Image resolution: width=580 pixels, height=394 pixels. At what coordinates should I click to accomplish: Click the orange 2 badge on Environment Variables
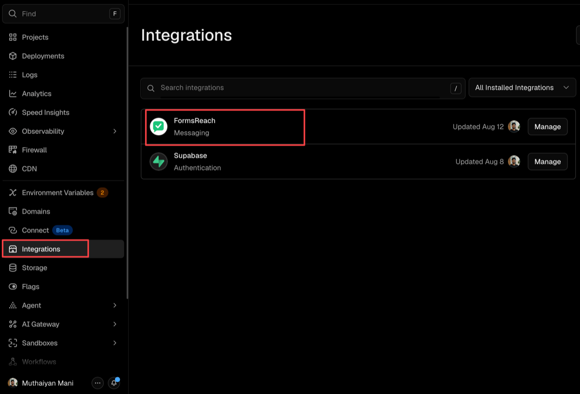(102, 193)
